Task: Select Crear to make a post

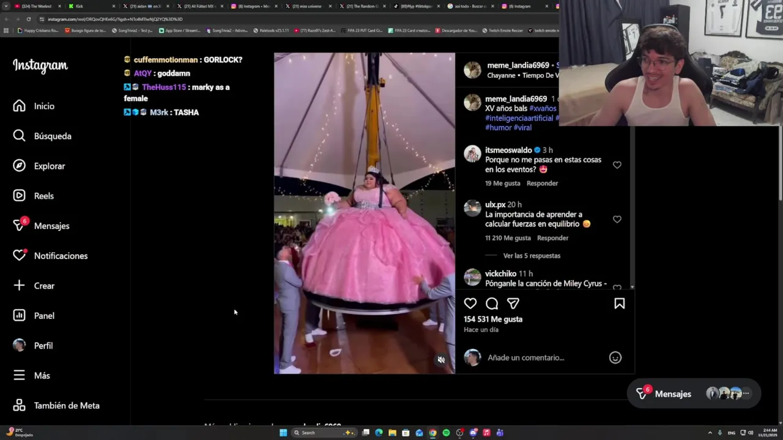Action: [x=34, y=286]
